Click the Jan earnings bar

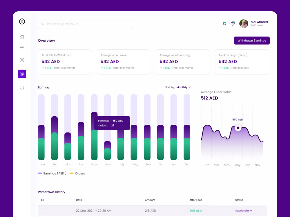click(x=41, y=142)
